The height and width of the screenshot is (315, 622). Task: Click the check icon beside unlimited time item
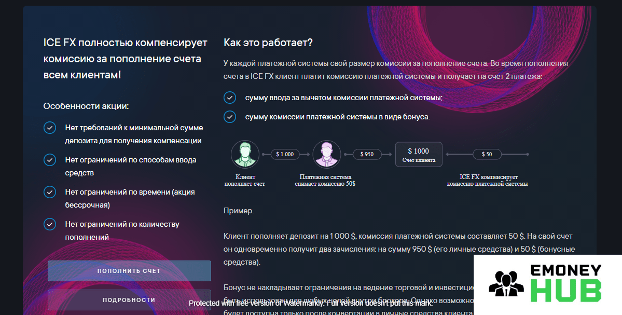pos(50,192)
